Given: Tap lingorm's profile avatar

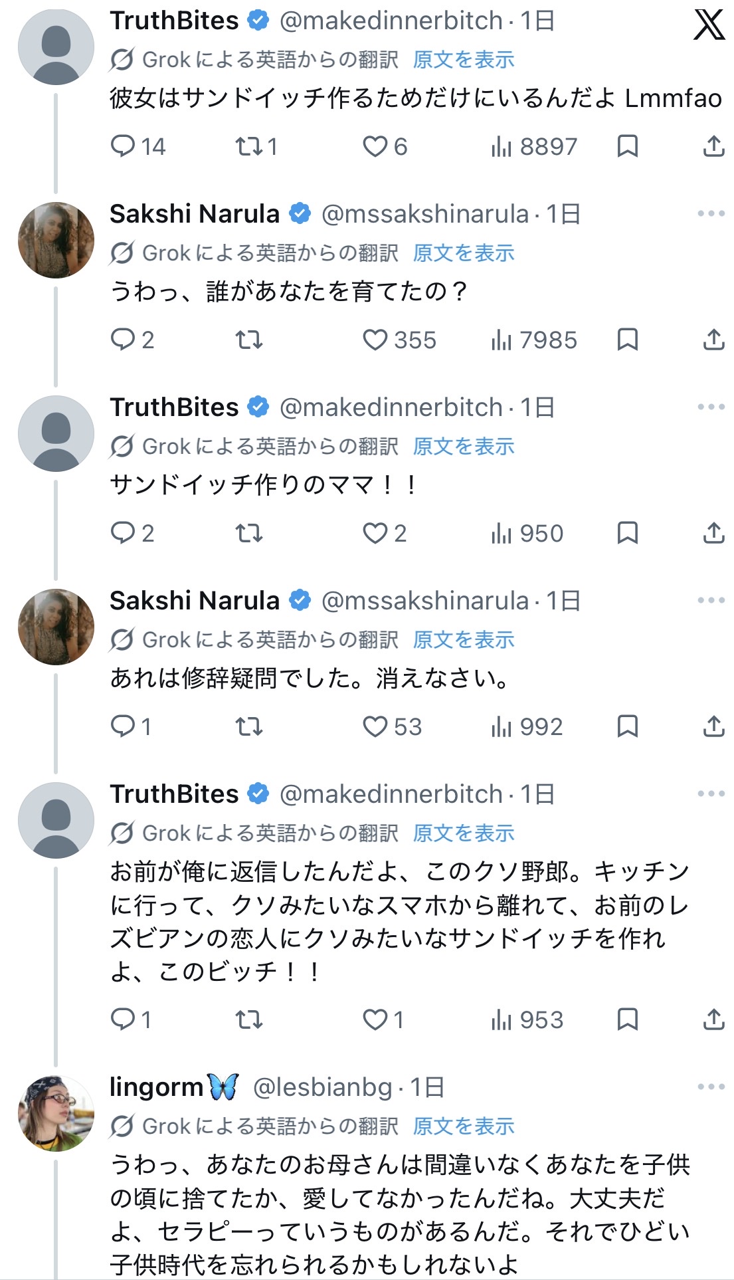Looking at the screenshot, I should 56,1113.
